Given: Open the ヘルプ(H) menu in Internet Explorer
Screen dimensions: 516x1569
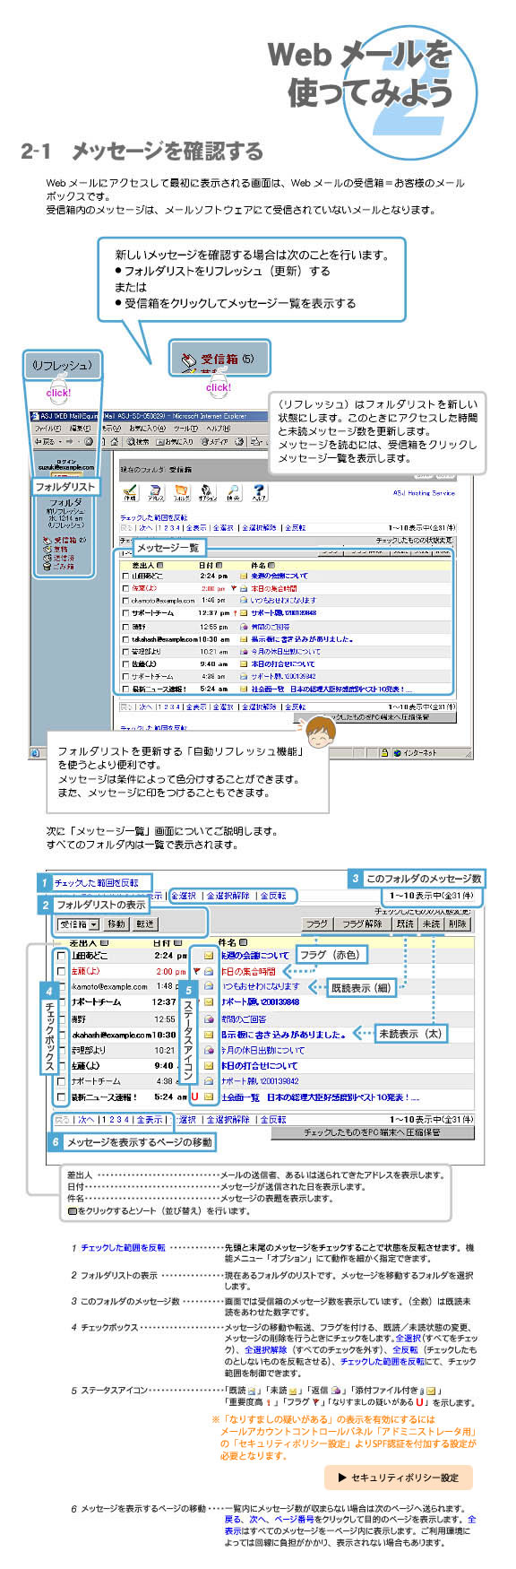Looking at the screenshot, I should pos(218,429).
